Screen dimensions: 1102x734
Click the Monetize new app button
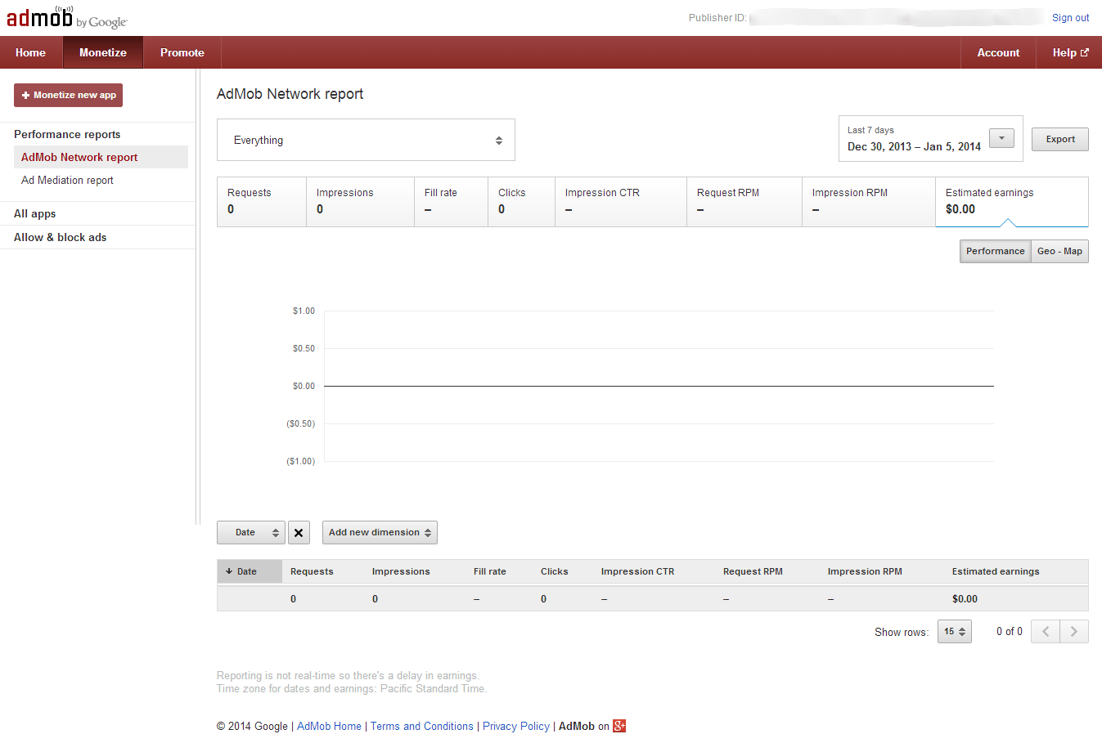69,96
